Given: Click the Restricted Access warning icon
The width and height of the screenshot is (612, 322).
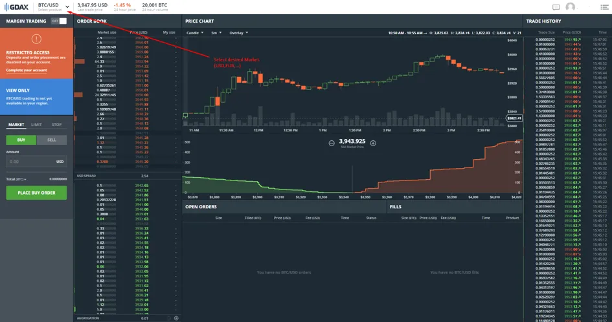Looking at the screenshot, I should click(x=36, y=39).
